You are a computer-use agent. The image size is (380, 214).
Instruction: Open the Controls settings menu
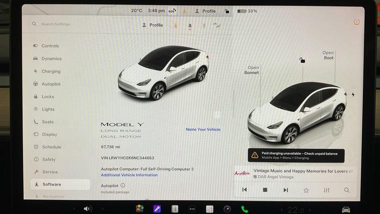click(46, 46)
